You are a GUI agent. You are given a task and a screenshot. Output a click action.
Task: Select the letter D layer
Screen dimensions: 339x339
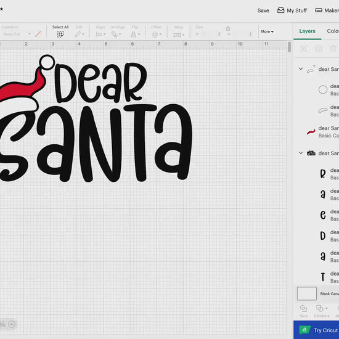[x=323, y=235]
